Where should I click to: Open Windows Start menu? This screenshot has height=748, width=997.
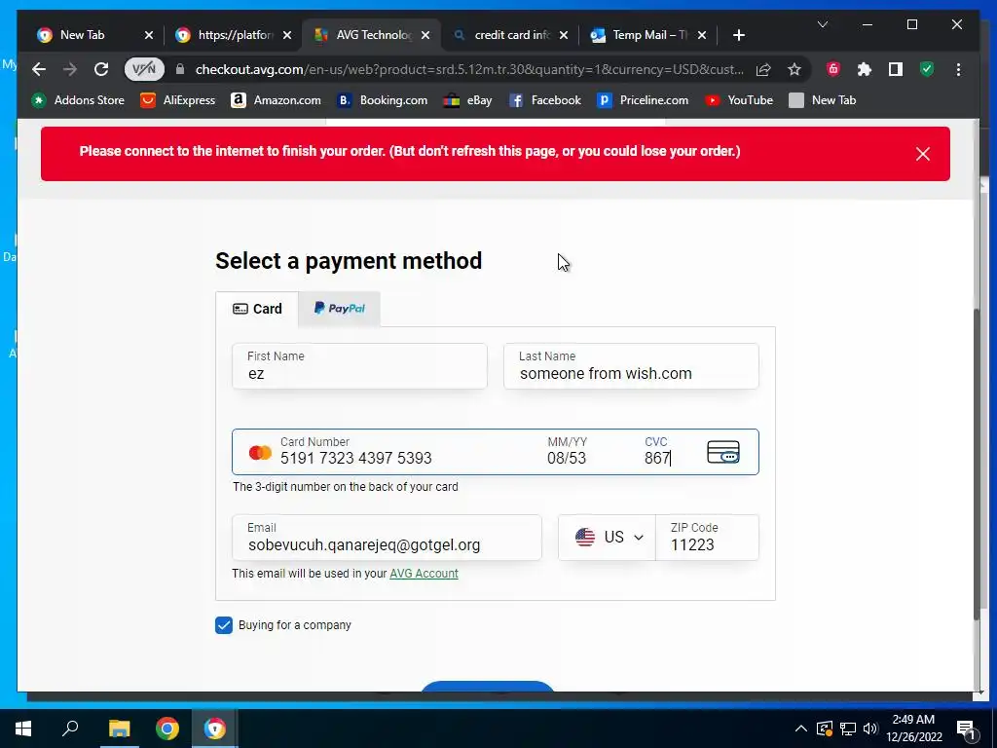pyautogui.click(x=23, y=729)
